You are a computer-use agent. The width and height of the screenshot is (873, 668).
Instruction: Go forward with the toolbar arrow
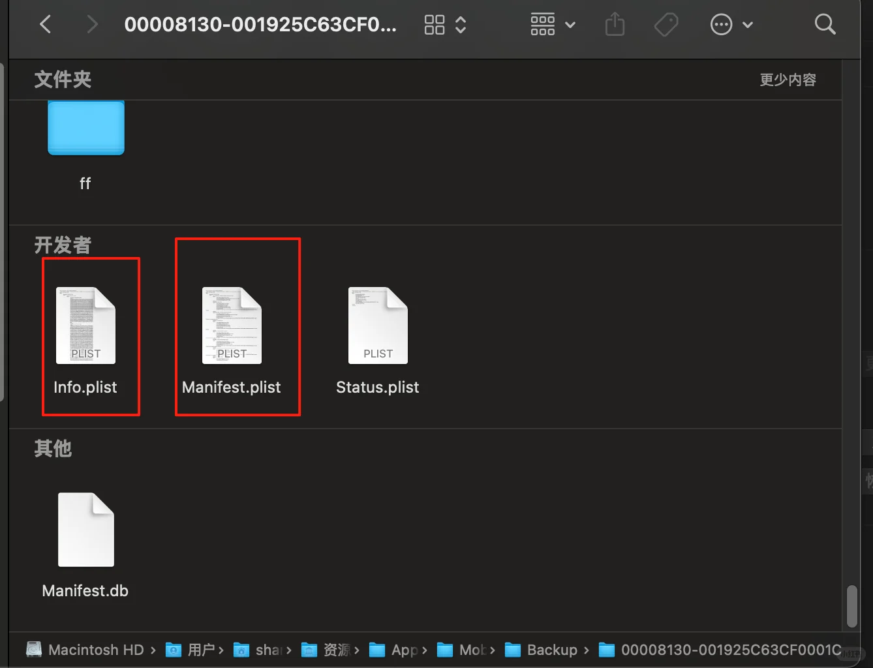click(x=92, y=25)
